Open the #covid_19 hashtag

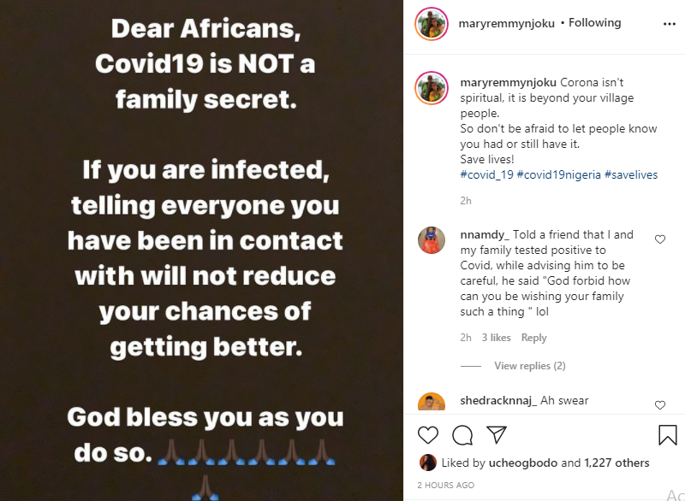[x=486, y=174]
